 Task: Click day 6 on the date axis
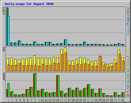point(28,100)
